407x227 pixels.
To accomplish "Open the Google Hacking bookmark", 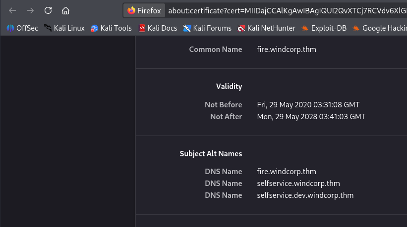I will [380, 28].
